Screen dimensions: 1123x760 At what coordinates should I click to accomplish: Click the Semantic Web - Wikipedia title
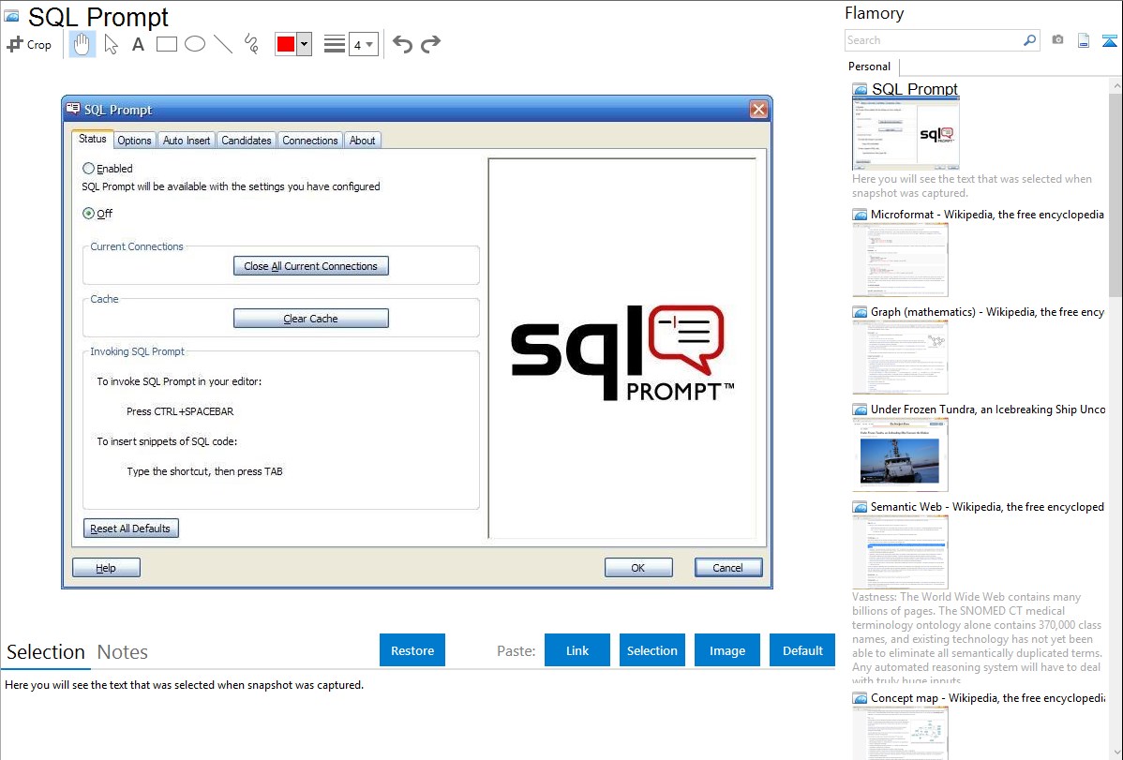click(x=987, y=506)
